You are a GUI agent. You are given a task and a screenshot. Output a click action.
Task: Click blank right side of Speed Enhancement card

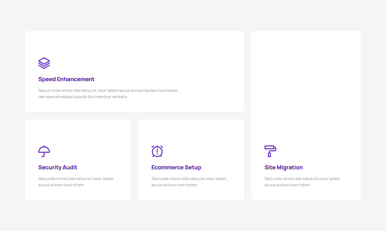213,70
